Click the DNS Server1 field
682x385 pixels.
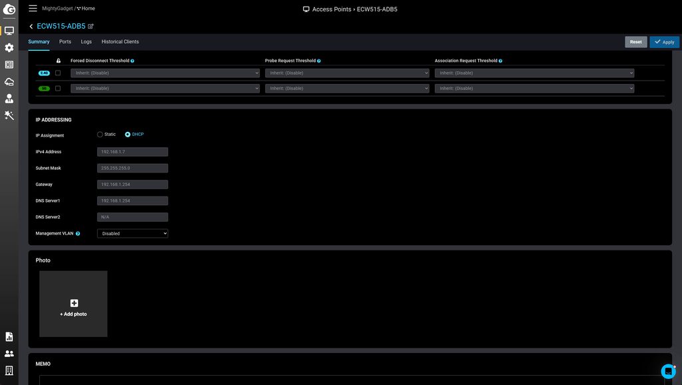point(133,200)
